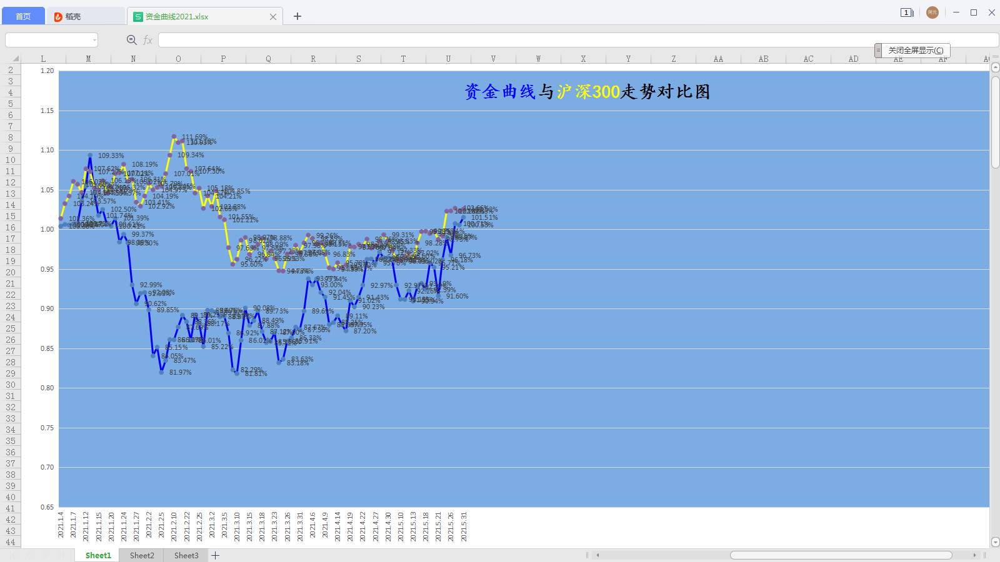
Task: Click the WPS document icon on the file tab
Action: 137,16
